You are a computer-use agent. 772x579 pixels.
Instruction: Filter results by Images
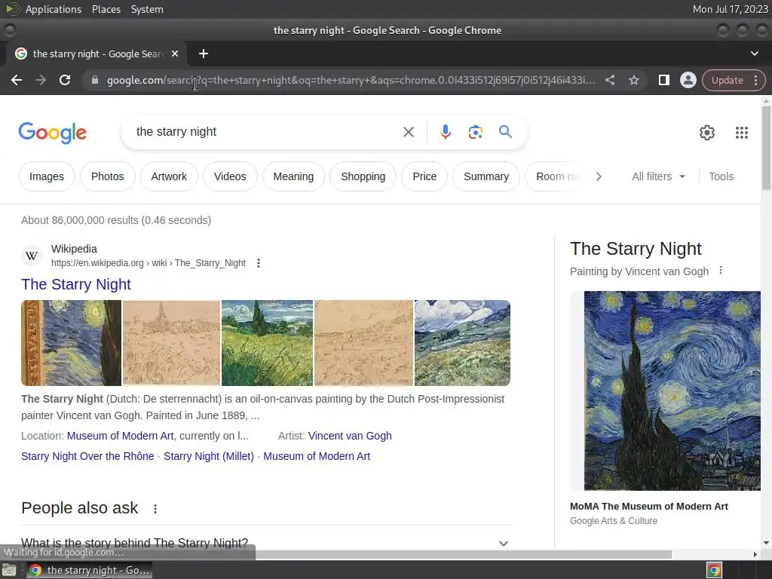point(47,176)
